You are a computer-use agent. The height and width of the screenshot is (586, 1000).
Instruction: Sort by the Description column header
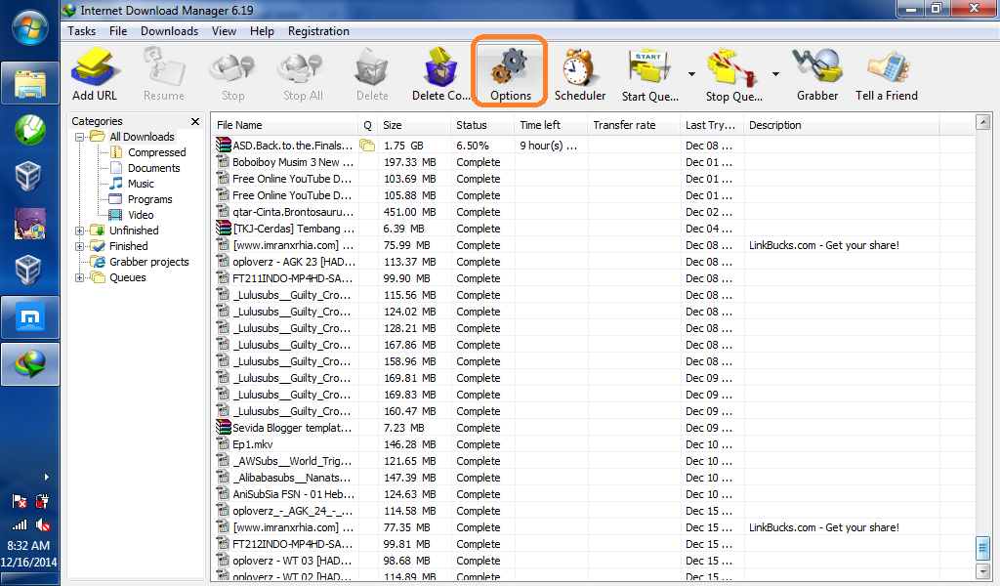(x=841, y=125)
